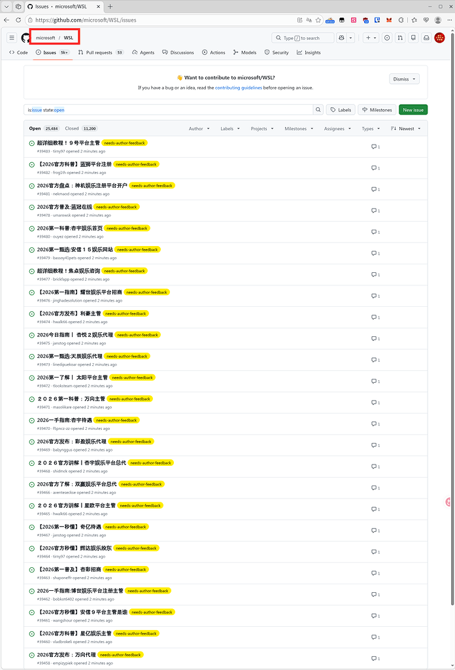Focus the issues filter input field
The image size is (455, 670).
(169, 110)
